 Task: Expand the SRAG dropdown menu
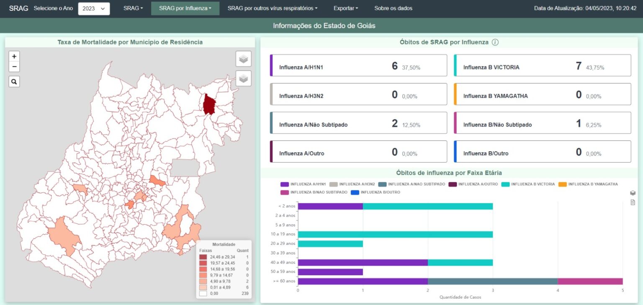click(133, 8)
